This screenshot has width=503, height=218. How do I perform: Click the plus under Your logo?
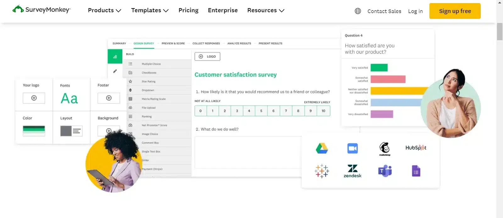tap(34, 98)
